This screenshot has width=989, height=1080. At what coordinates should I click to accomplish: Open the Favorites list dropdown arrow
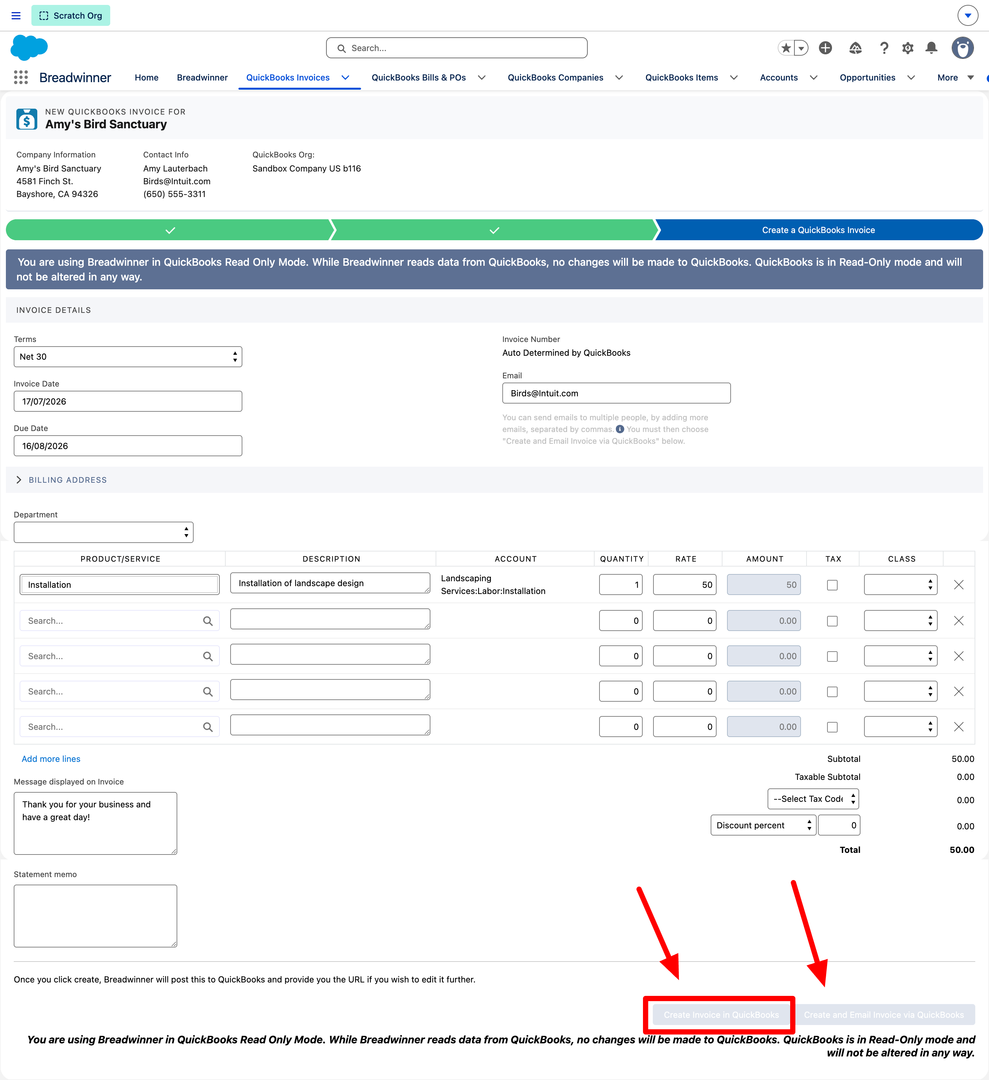(x=801, y=48)
